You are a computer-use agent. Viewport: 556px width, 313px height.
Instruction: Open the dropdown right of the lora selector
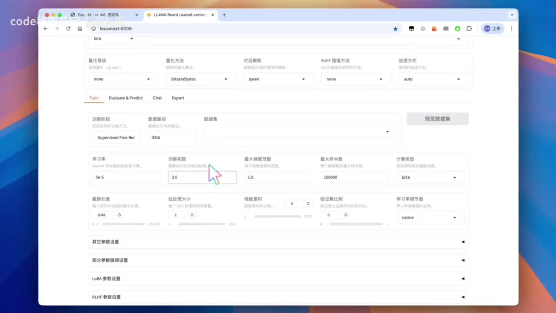(308, 39)
